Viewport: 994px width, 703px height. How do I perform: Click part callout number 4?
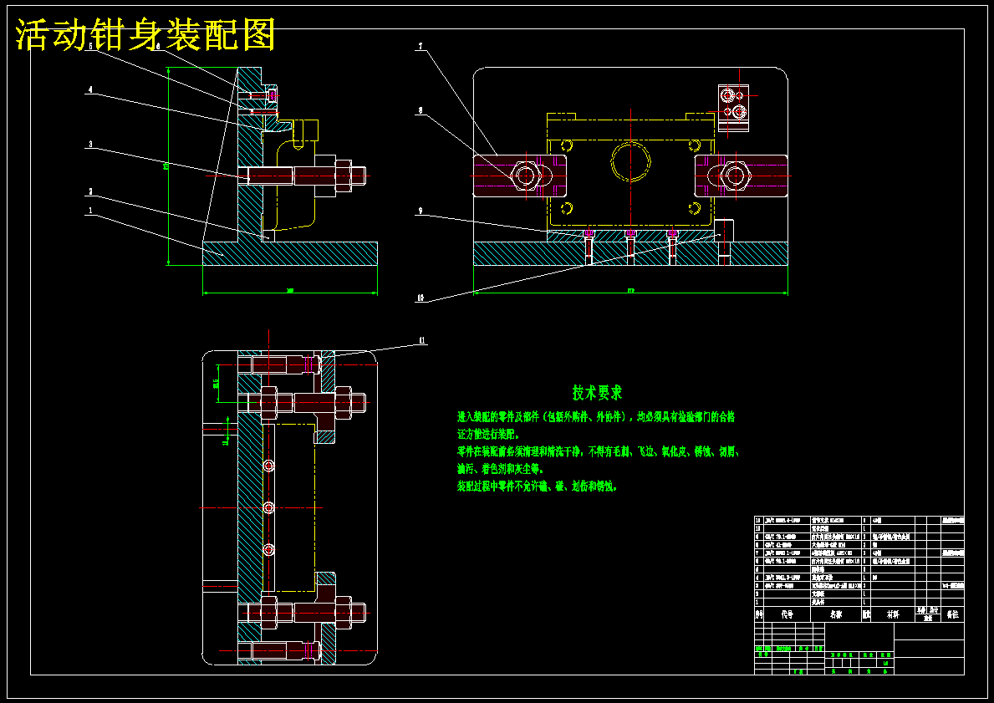click(x=90, y=90)
